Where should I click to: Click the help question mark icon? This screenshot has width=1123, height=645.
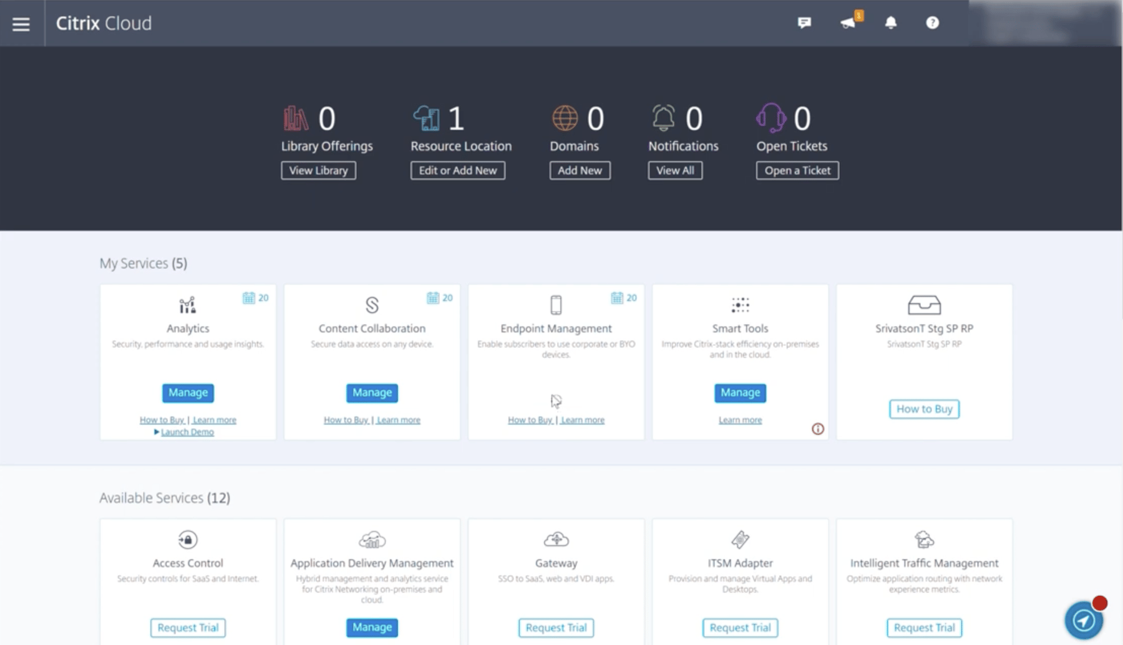(x=931, y=22)
